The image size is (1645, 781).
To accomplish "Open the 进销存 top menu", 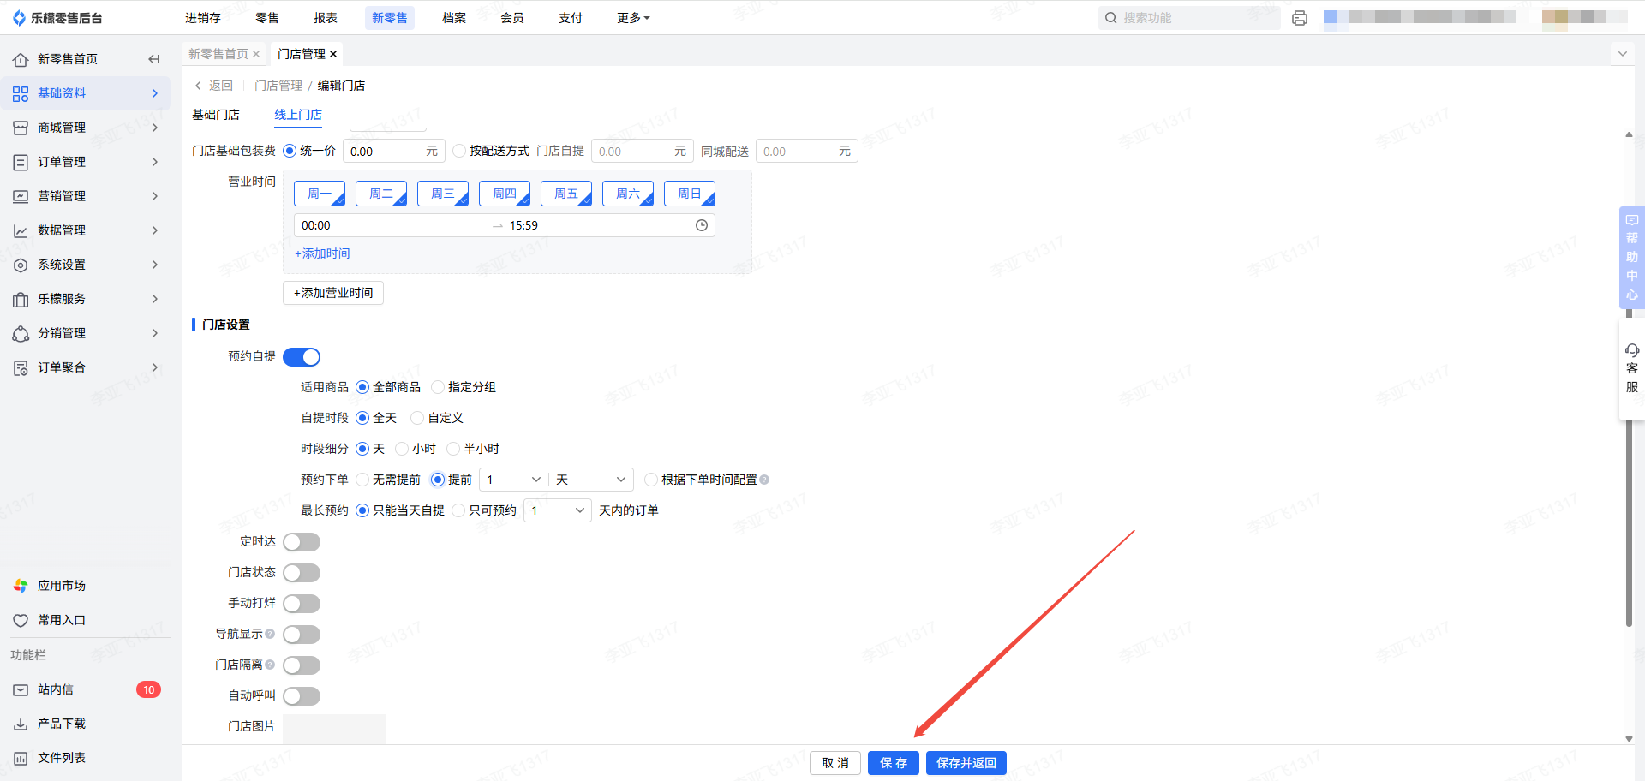I will point(203,18).
